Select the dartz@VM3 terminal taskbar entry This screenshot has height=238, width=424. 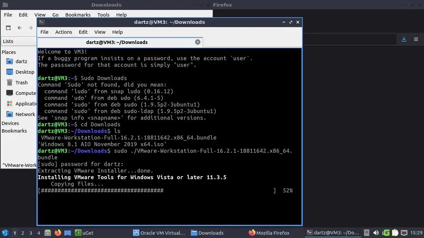coord(333,233)
